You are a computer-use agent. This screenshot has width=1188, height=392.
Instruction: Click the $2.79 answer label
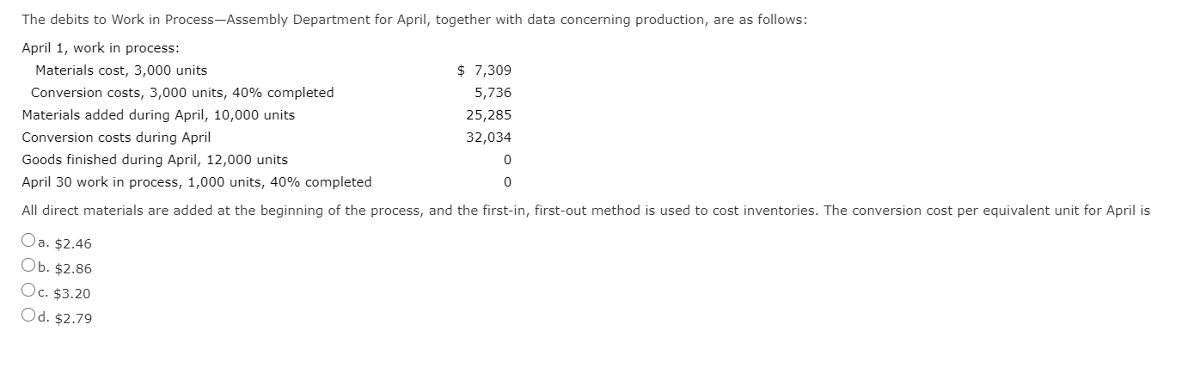tap(73, 318)
